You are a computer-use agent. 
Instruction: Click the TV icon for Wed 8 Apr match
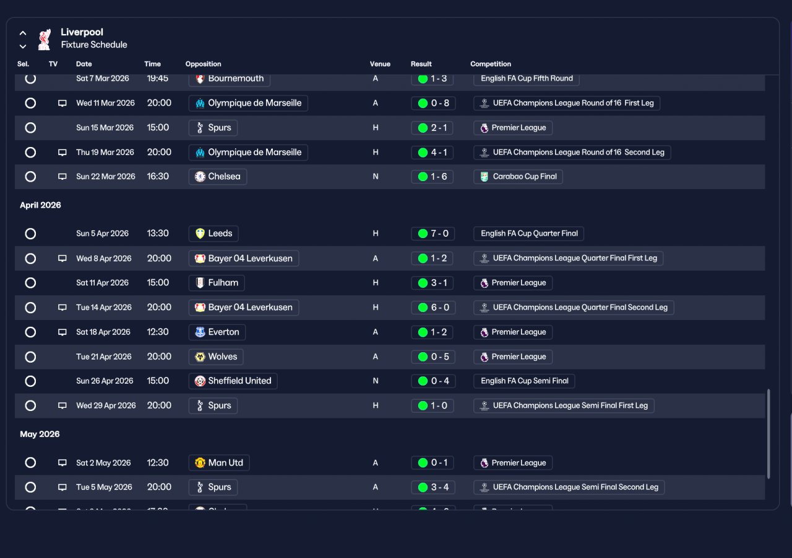pyautogui.click(x=62, y=258)
